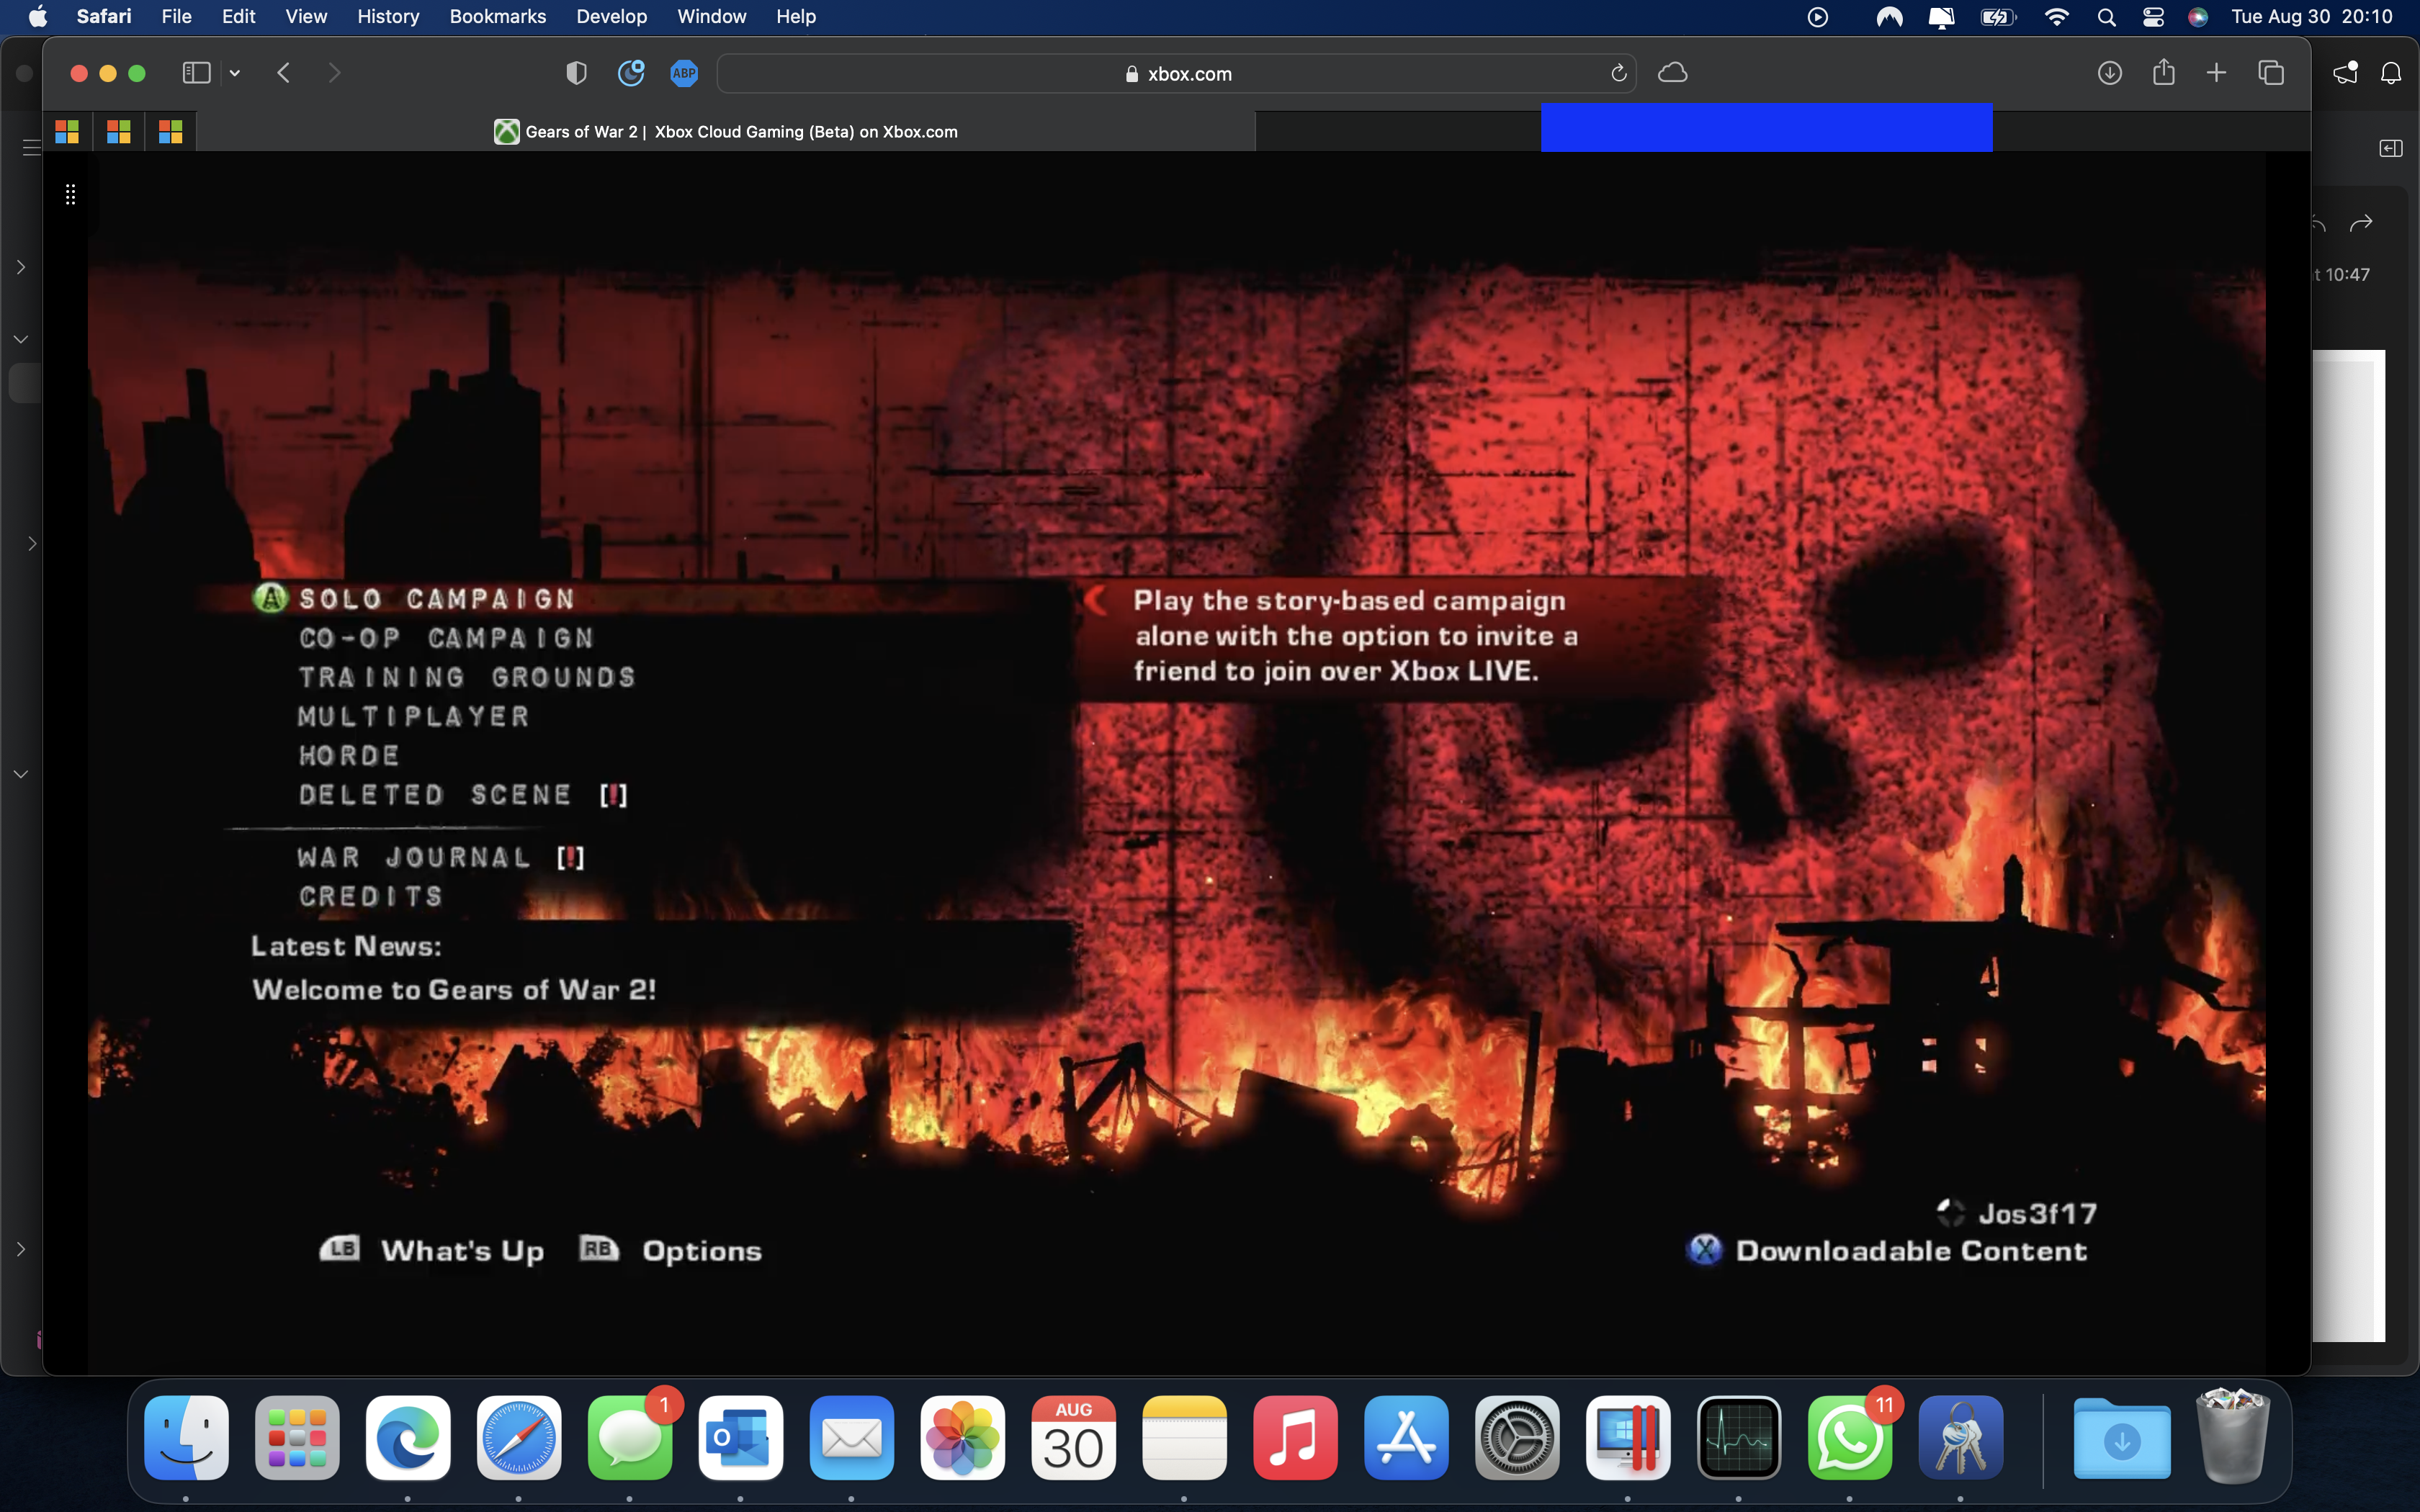Viewport: 2420px width, 1512px height.
Task: Open Launchpad from the Dock
Action: (297, 1437)
